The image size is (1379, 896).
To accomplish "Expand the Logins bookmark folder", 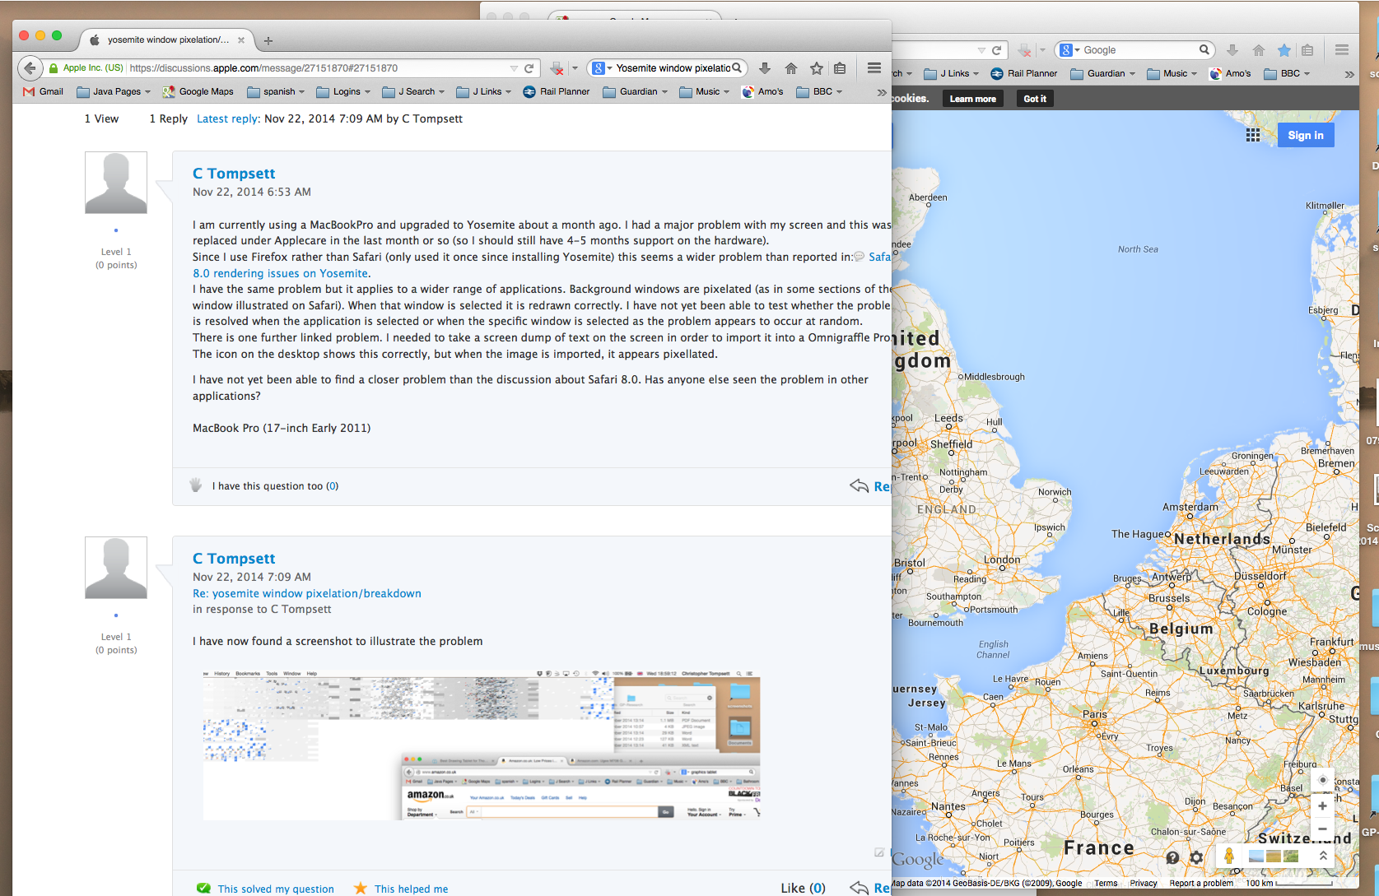I will pos(343,91).
